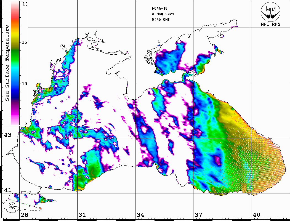Click the MHI RAS circular logo
The width and height of the screenshot is (290, 221).
pos(270,12)
